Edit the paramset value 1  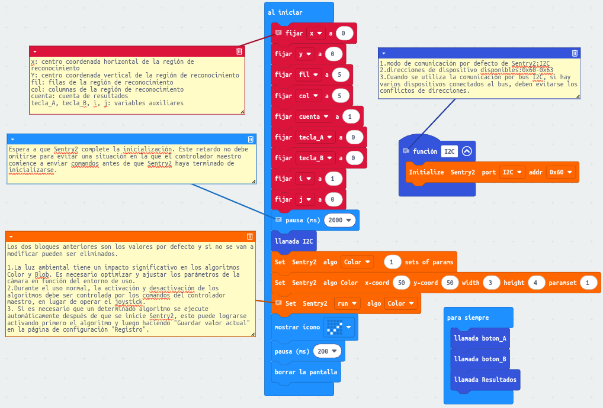coord(588,283)
